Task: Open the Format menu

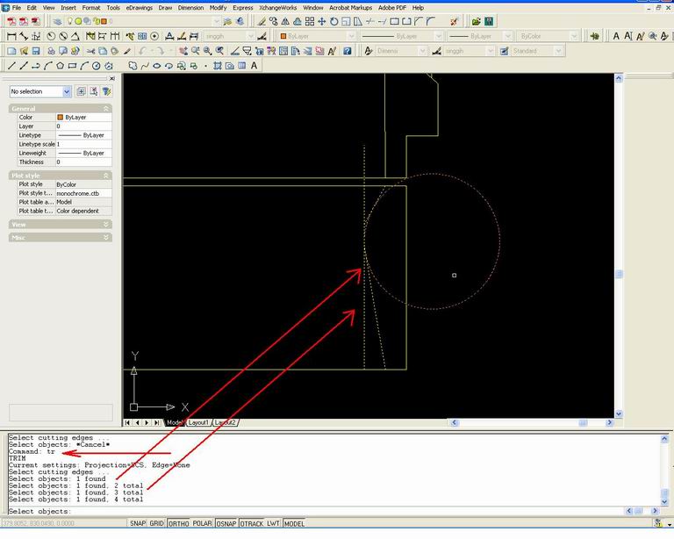Action: click(91, 8)
